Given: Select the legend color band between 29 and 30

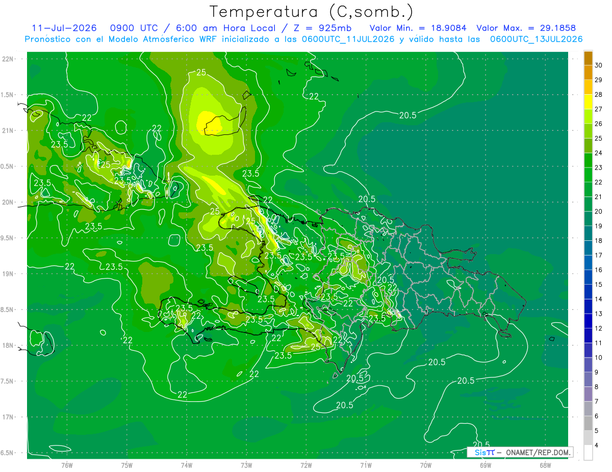Looking at the screenshot, I should (x=588, y=72).
